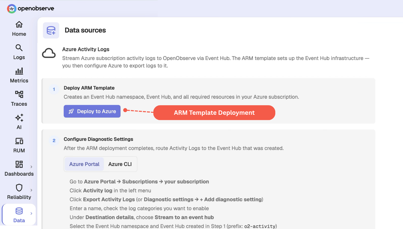
Task: Expand the Data submenu chevron
Action: tap(31, 213)
